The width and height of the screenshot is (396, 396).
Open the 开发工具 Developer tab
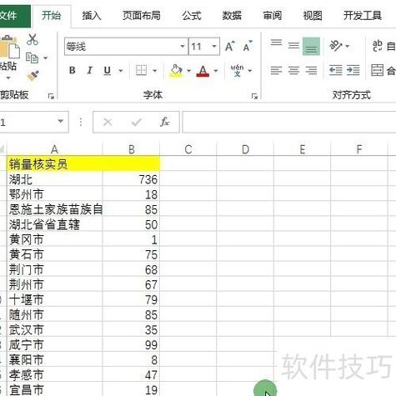click(x=363, y=16)
